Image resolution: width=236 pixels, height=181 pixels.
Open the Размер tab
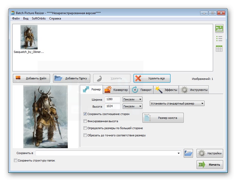pyautogui.click(x=91, y=90)
